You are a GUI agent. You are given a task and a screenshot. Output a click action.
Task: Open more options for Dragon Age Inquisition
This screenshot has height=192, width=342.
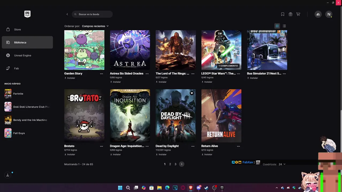147,146
